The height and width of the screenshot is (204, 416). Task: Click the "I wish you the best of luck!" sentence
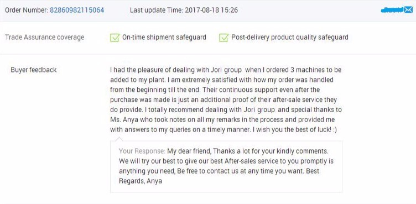click(x=292, y=130)
